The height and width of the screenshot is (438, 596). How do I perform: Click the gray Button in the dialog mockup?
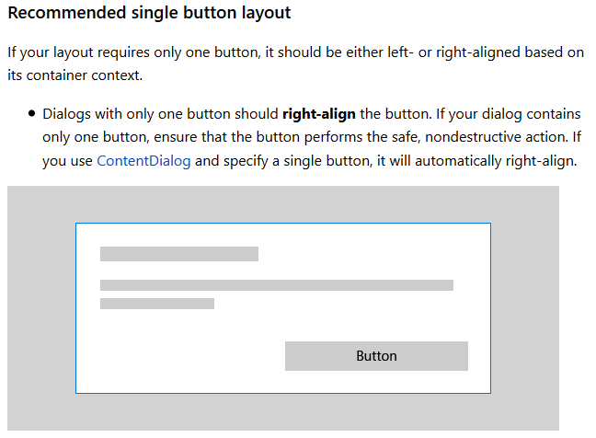tap(376, 356)
